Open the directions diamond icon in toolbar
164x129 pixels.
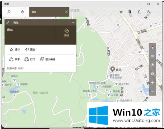22,12
